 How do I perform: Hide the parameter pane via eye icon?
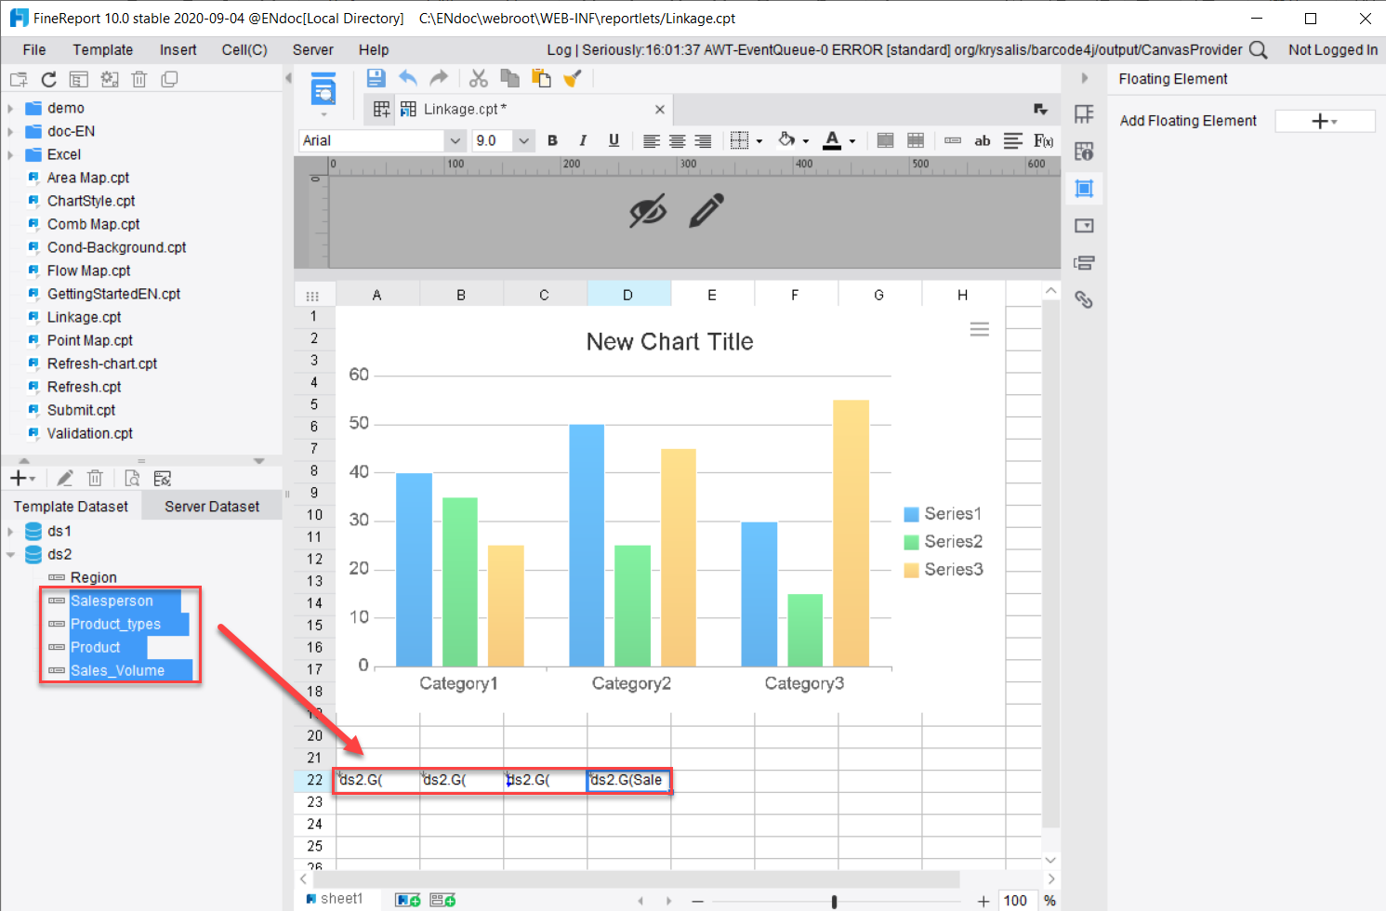coord(650,211)
